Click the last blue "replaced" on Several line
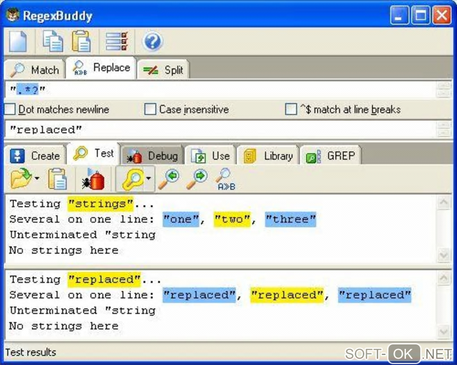 375,295
